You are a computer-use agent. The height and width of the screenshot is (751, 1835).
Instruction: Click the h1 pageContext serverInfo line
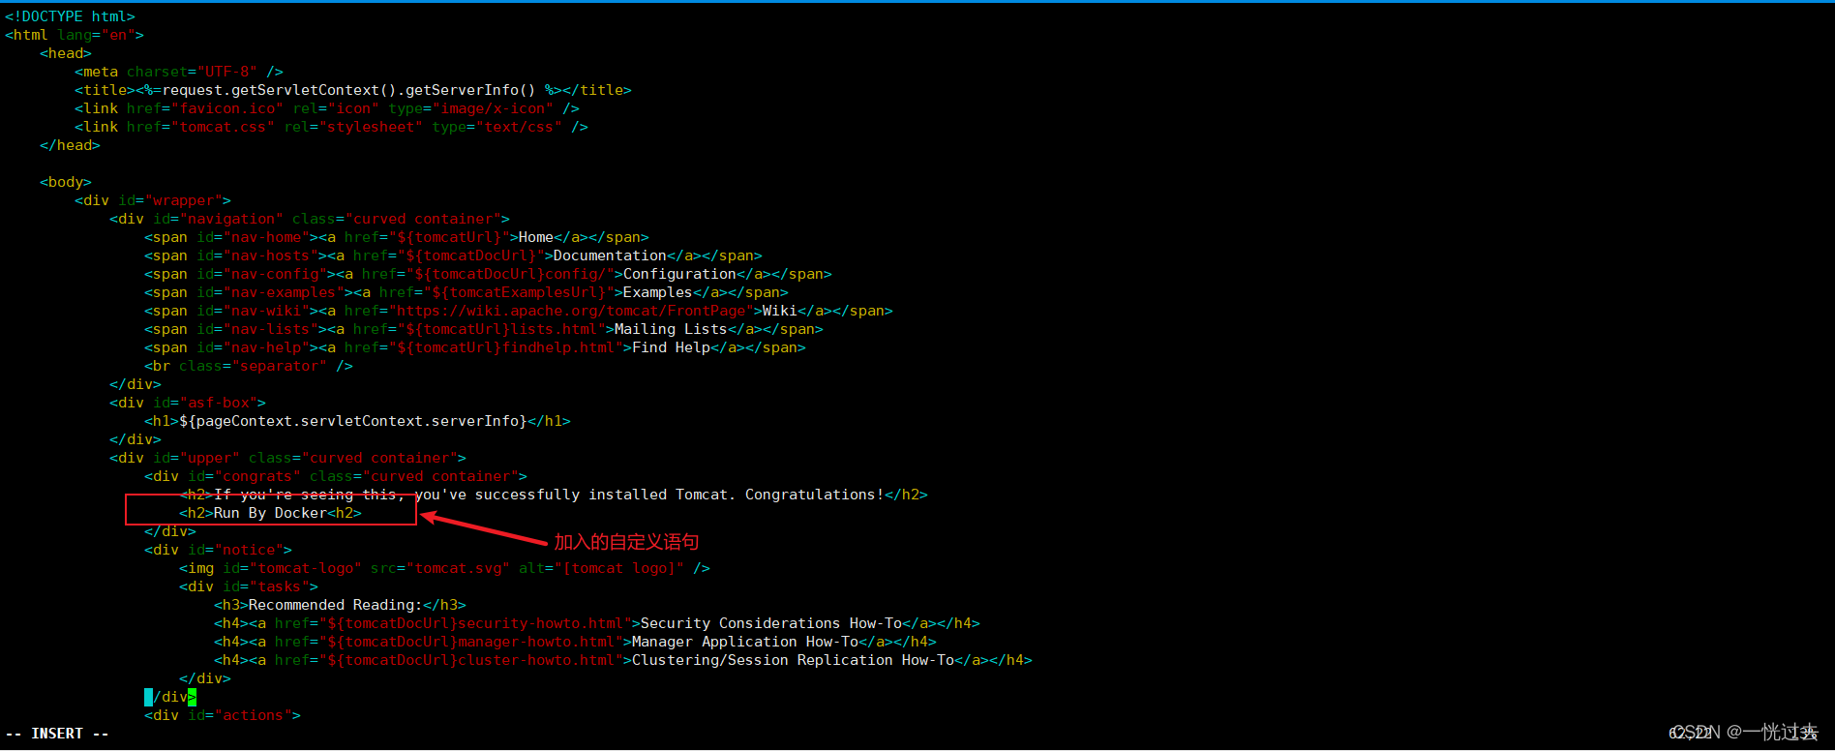point(357,421)
